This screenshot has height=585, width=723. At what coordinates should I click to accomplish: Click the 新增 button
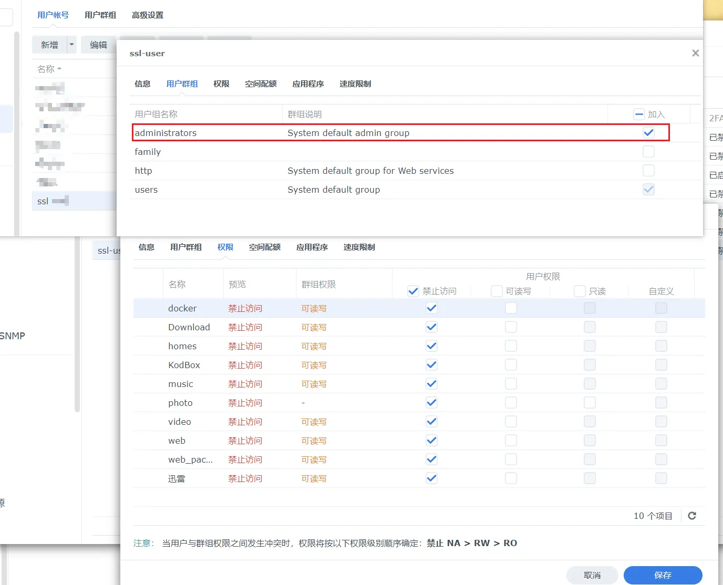click(x=49, y=45)
